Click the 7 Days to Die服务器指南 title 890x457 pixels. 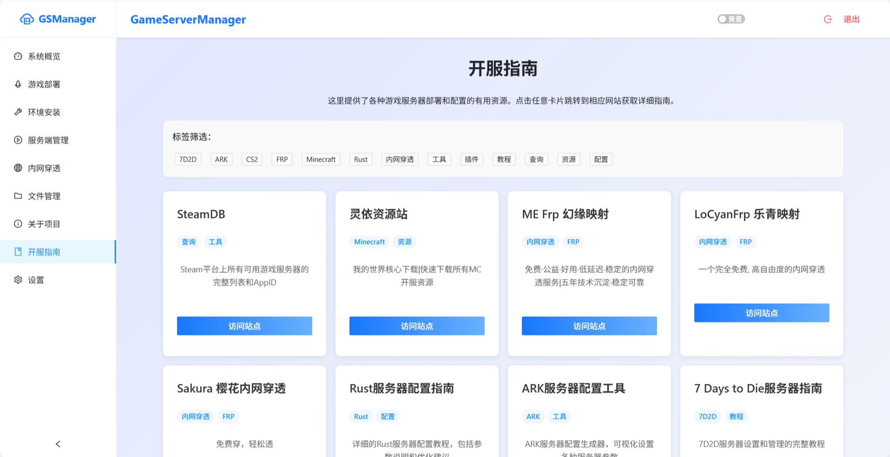(758, 389)
